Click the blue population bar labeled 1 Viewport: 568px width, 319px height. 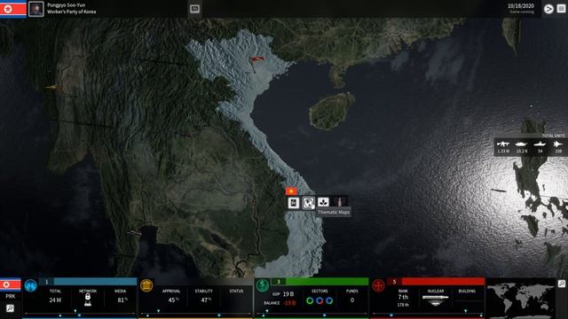[88, 282]
